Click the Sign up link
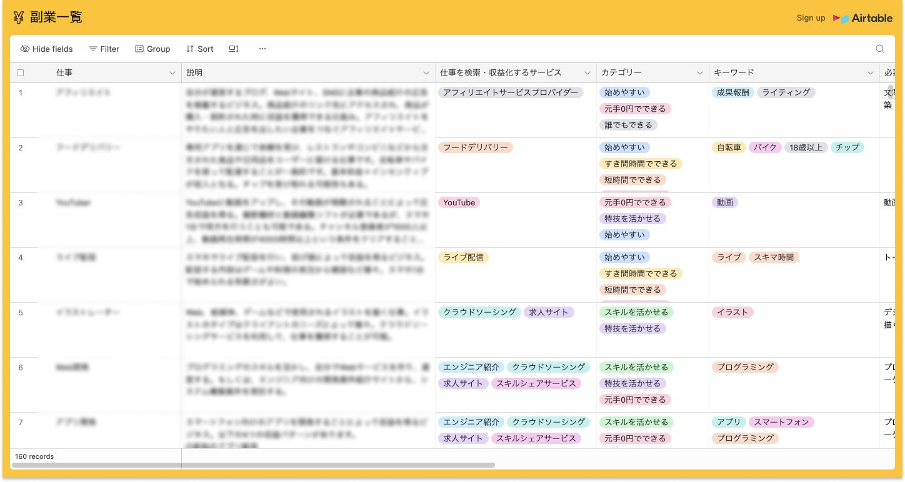Image resolution: width=905 pixels, height=482 pixels. coord(811,18)
